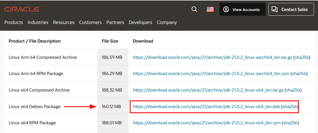318x133 pixels.
Task: Download the linux-aarch64_bin.rpm link
Action: point(211,74)
